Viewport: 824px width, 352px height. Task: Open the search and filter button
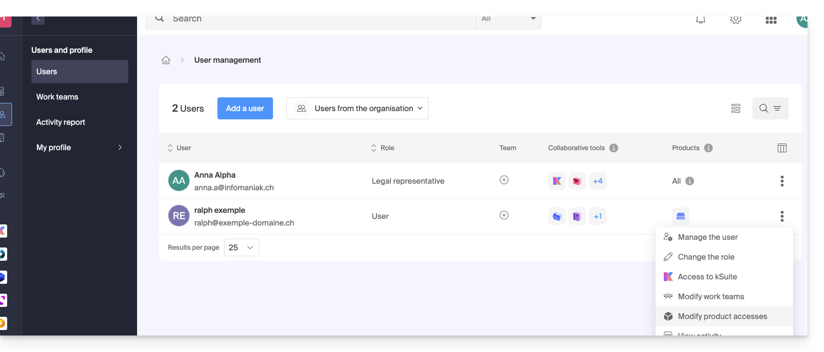(770, 108)
